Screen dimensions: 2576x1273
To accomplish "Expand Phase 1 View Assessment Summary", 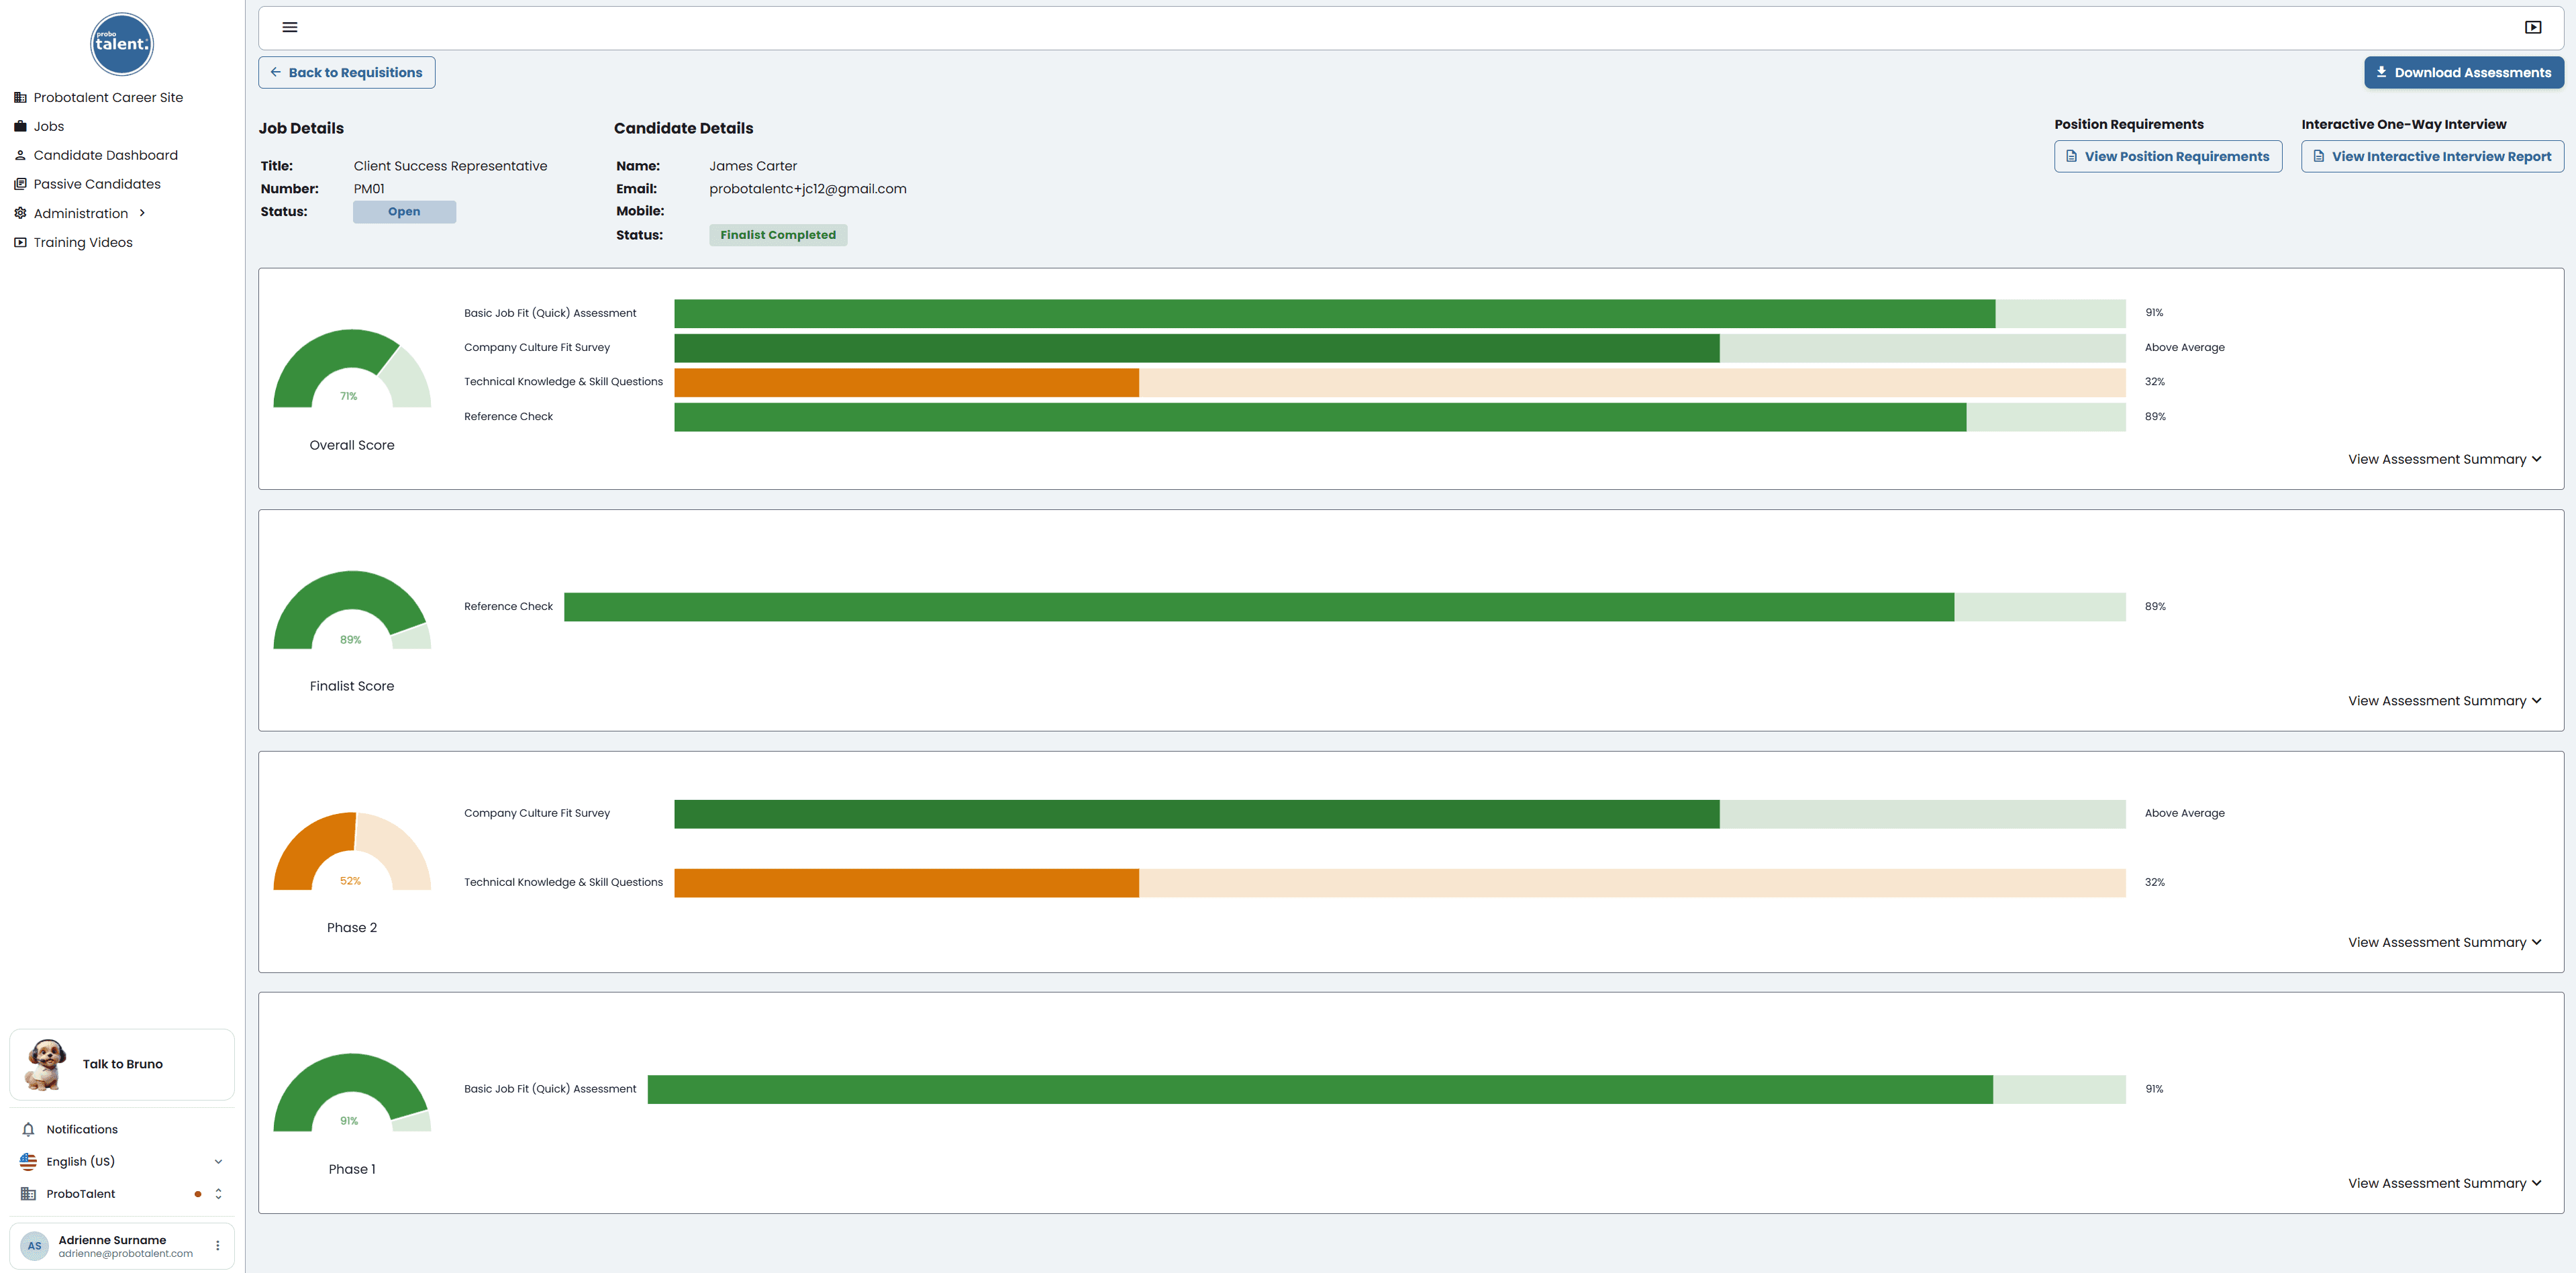I will pos(2444,1183).
